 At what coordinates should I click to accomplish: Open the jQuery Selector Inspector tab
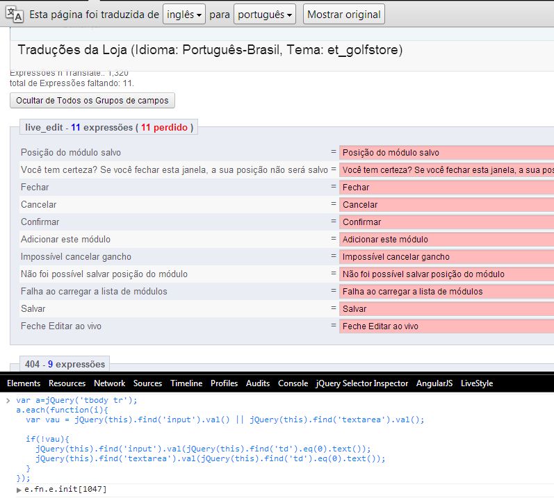362,383
